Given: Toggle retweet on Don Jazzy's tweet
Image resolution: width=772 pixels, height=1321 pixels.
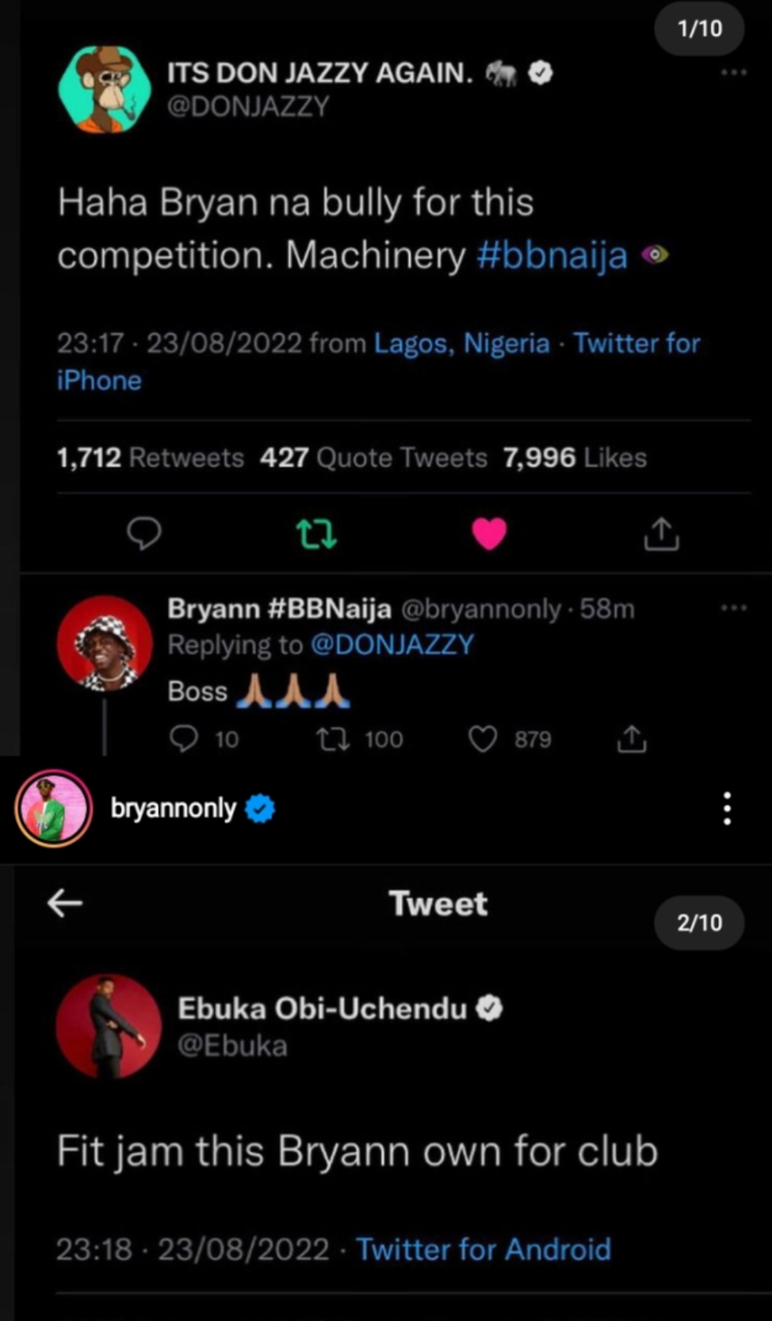Looking at the screenshot, I should click(x=316, y=534).
